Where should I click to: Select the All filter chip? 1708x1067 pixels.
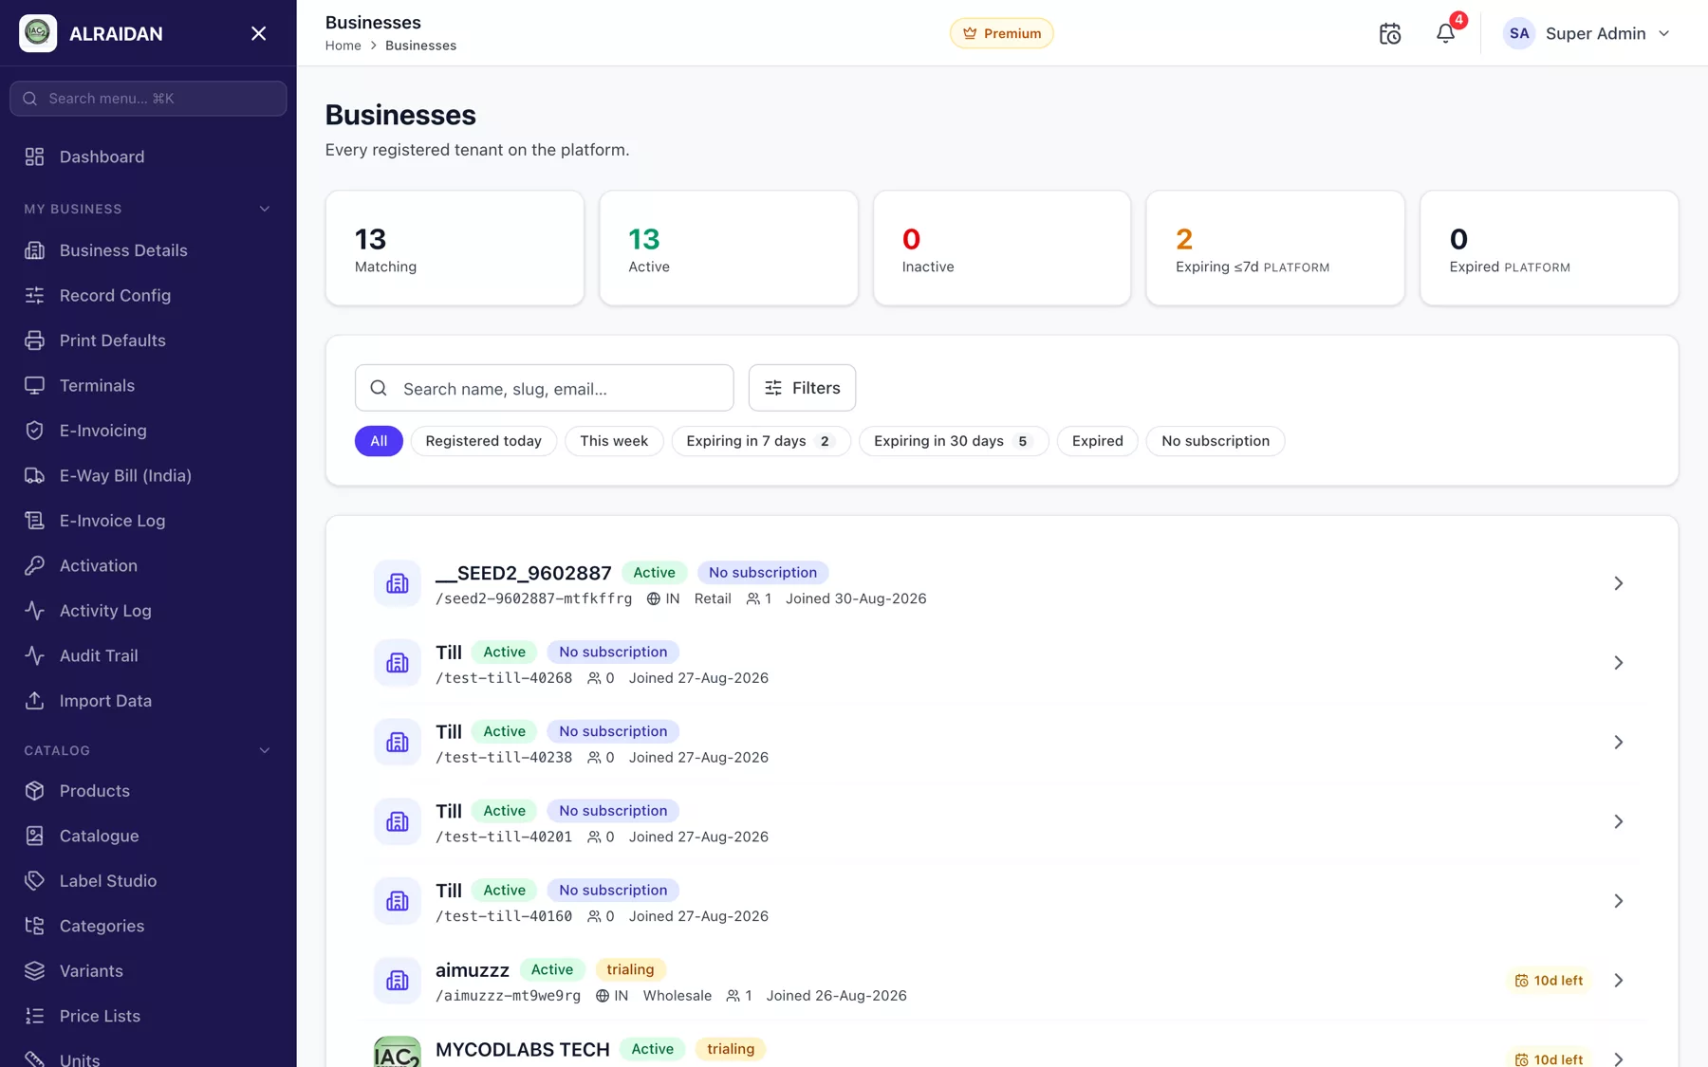click(x=379, y=441)
